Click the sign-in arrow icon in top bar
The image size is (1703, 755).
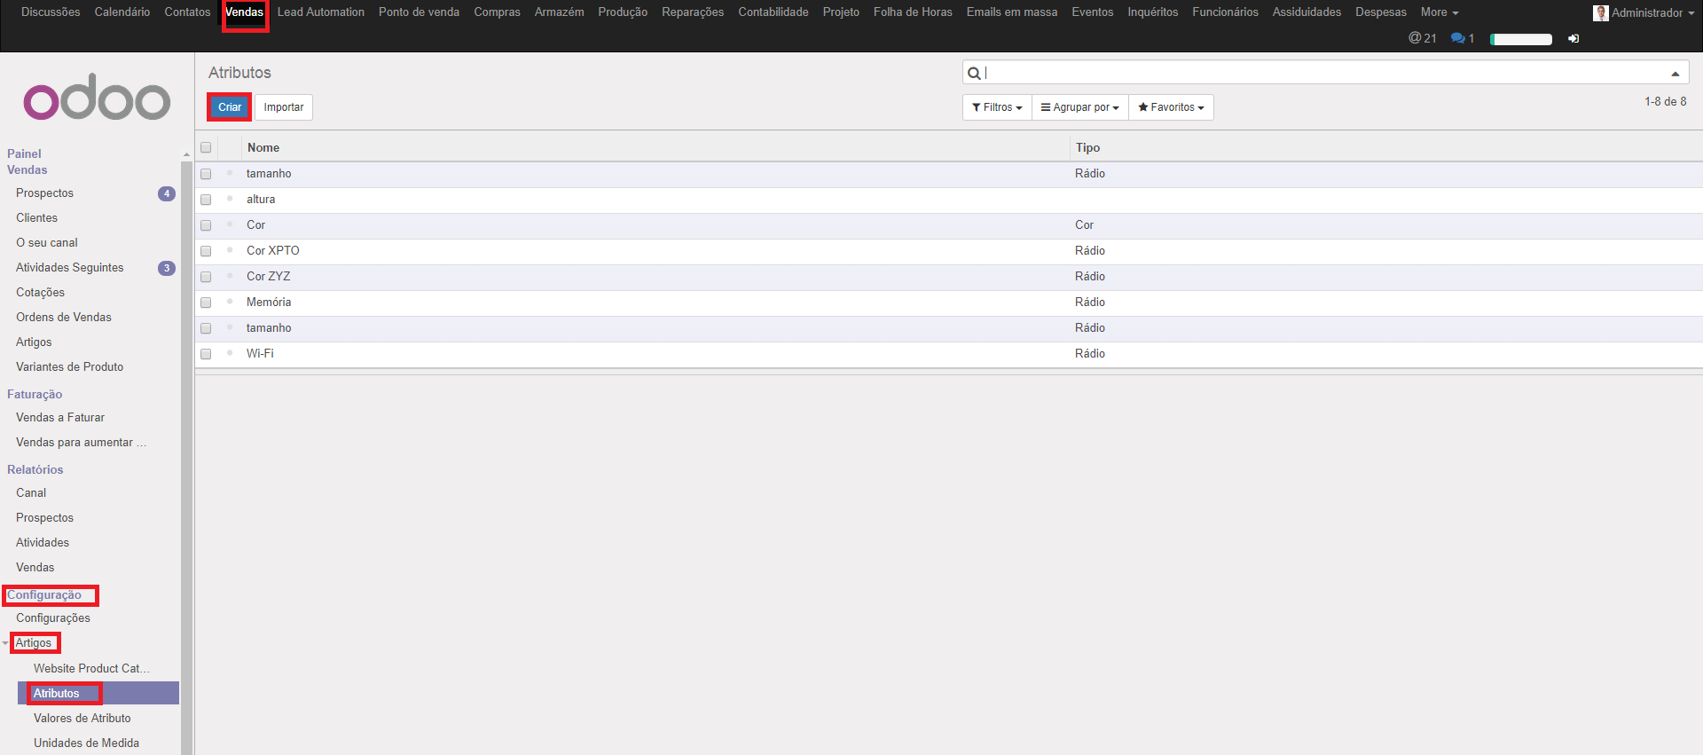pos(1574,39)
